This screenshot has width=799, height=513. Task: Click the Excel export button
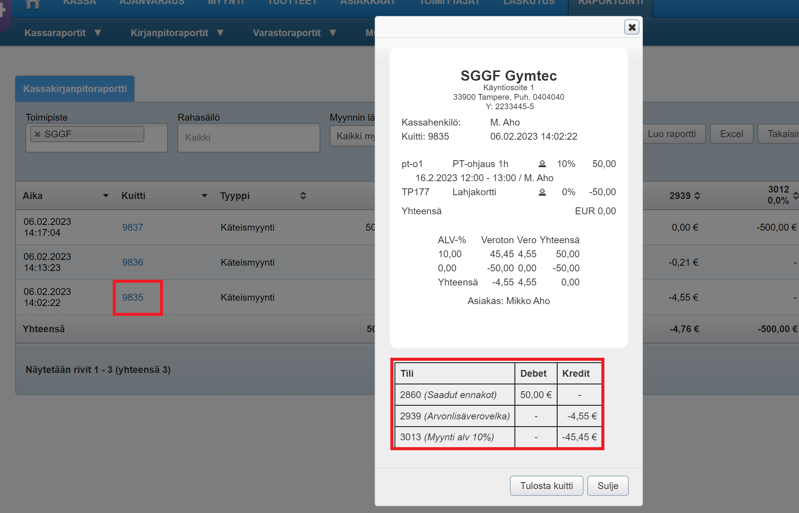(x=731, y=134)
